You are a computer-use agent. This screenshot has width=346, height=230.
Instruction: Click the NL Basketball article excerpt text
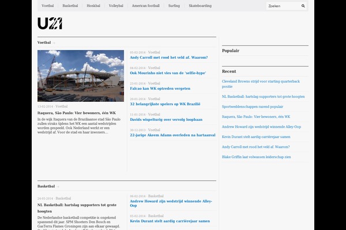(79, 223)
